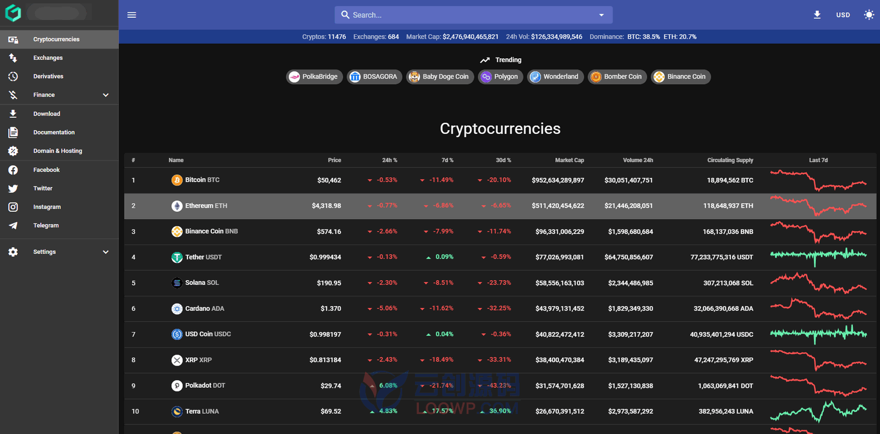This screenshot has width=880, height=434.
Task: Open the Cardano ADA name link
Action: [x=205, y=308]
